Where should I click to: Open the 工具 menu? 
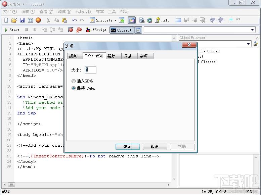pyautogui.click(x=112, y=12)
